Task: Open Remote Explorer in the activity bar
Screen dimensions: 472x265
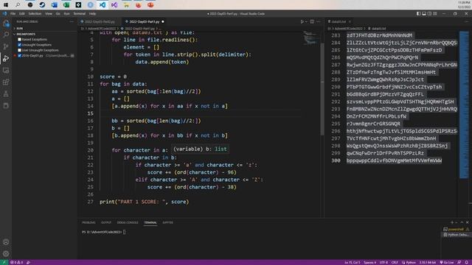Action: [x=6, y=70]
